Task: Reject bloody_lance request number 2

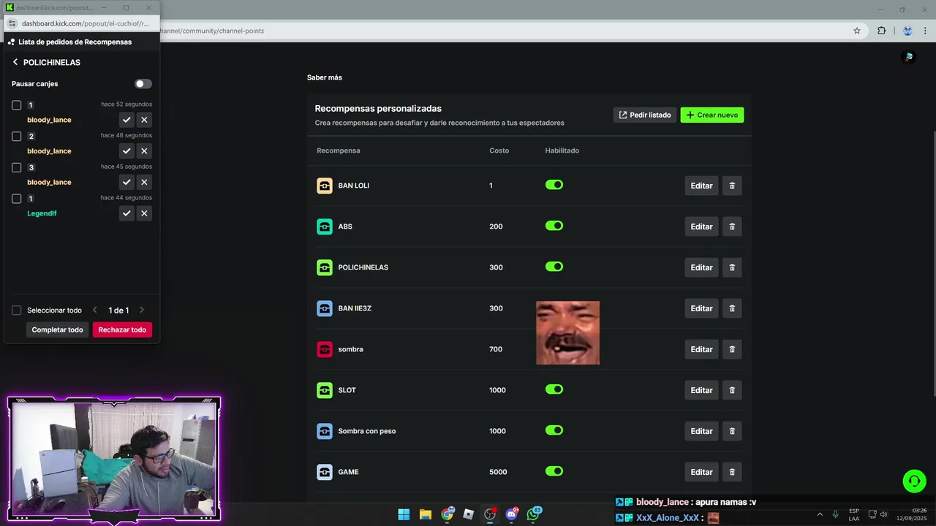Action: (144, 151)
